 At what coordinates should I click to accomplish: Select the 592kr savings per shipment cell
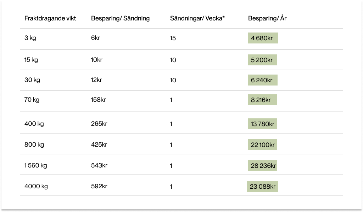(x=99, y=186)
